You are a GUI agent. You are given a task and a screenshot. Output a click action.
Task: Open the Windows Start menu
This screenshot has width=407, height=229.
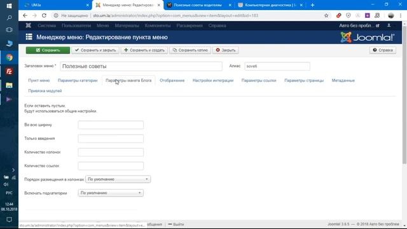tap(9, 6)
